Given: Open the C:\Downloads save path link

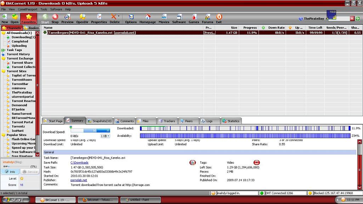Looking at the screenshot, I should click(79, 163).
